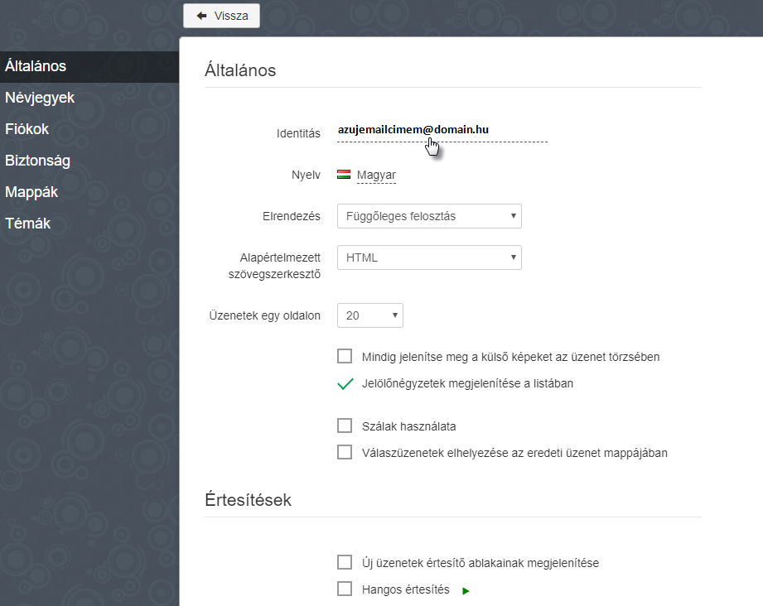Toggle new message notification popups checkbox
This screenshot has width=763, height=606.
click(x=345, y=562)
